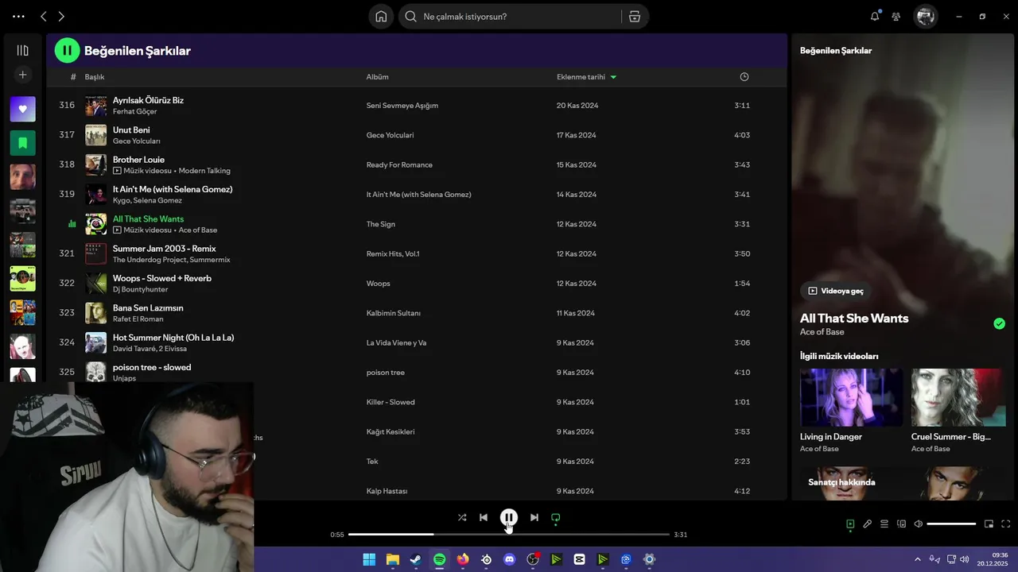The width and height of the screenshot is (1018, 572).
Task: Mute system sound from tray speaker icon
Action: tap(966, 559)
